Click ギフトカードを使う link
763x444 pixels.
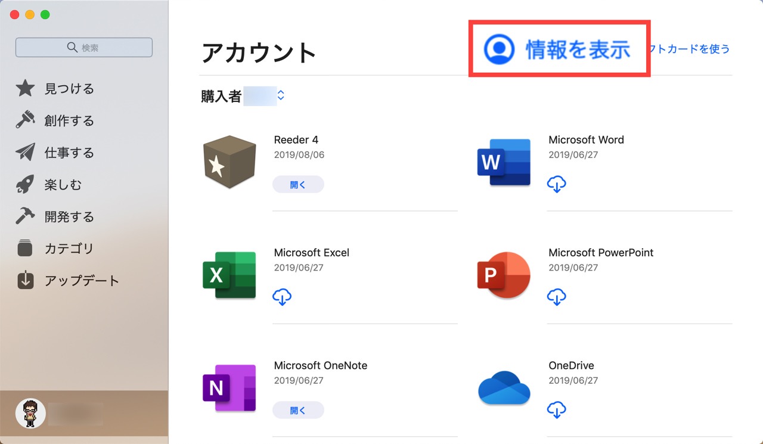point(690,49)
